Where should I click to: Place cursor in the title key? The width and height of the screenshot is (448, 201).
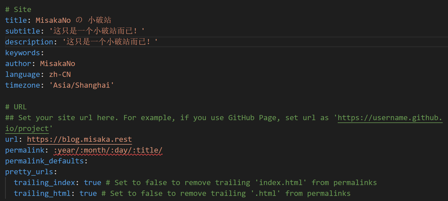point(16,20)
